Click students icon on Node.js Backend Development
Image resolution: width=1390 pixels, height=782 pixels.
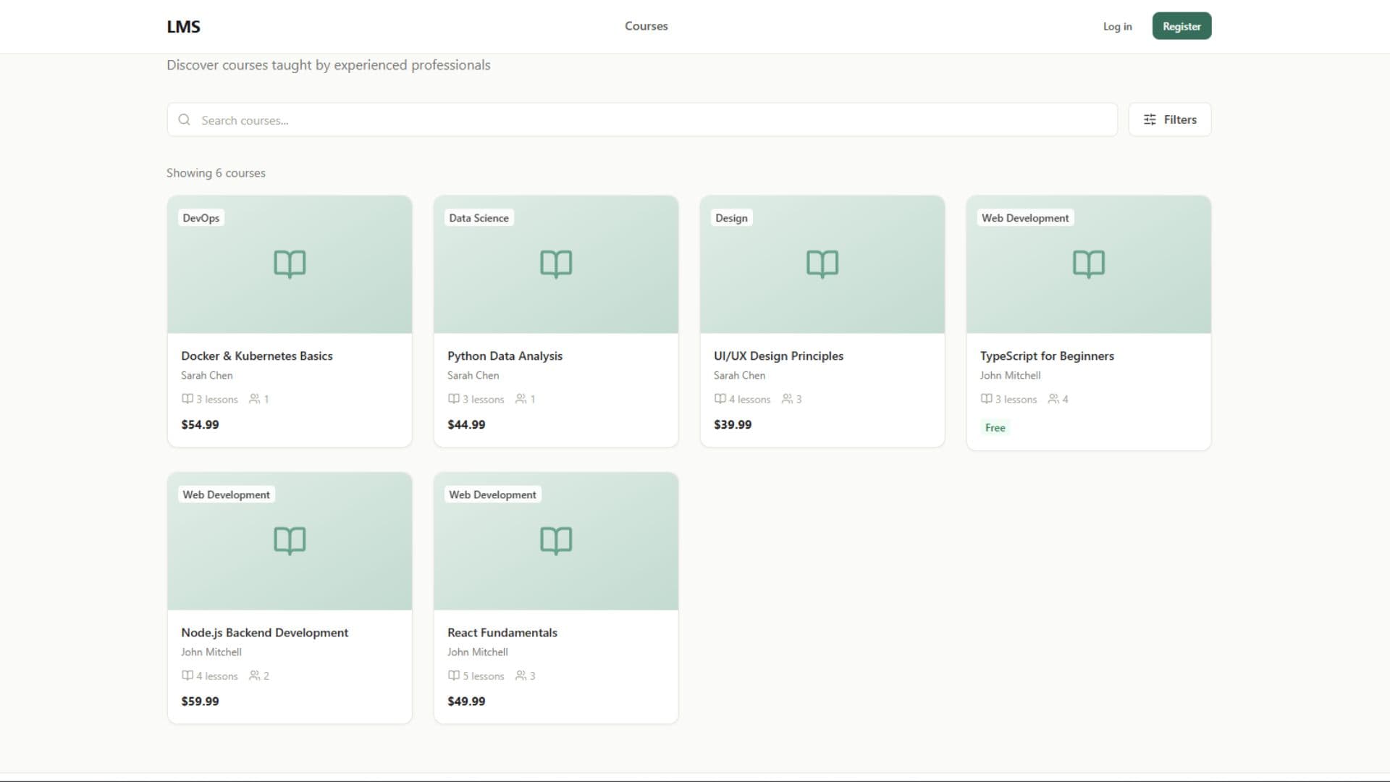tap(254, 676)
